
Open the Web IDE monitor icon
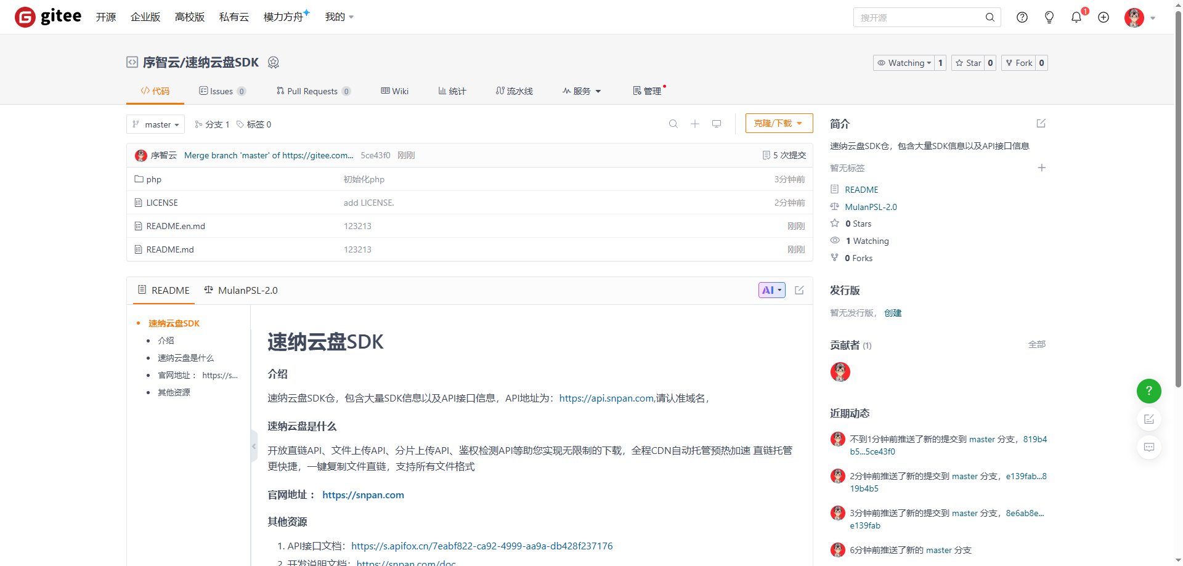pos(716,124)
